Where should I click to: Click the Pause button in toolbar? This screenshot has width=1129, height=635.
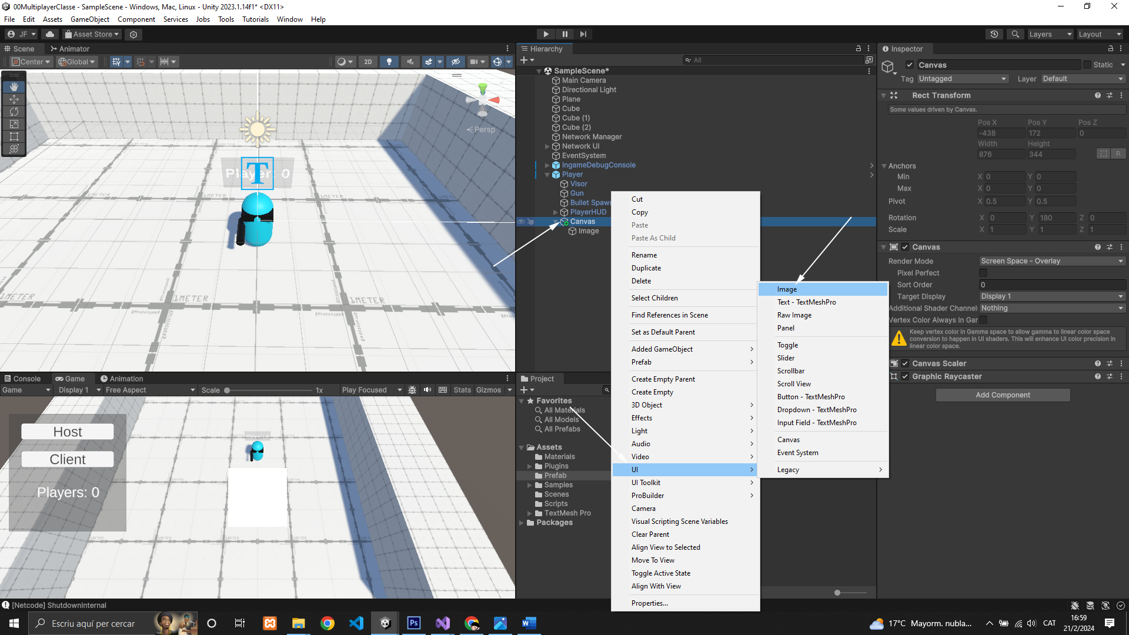click(564, 34)
